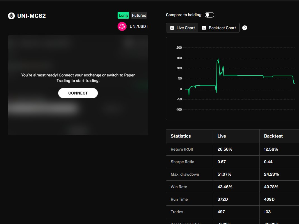The image size is (299, 224).
Task: Click the backtest Sharpe value 0.44
Action: tap(268, 162)
